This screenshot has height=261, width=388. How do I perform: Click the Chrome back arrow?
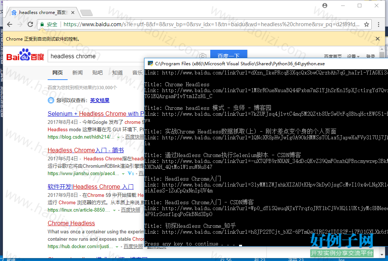coord(10,24)
